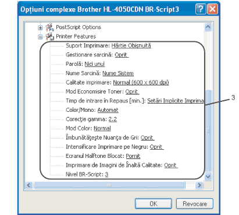
Task: Select the Suport Imprimare label
Action: click(x=88, y=45)
